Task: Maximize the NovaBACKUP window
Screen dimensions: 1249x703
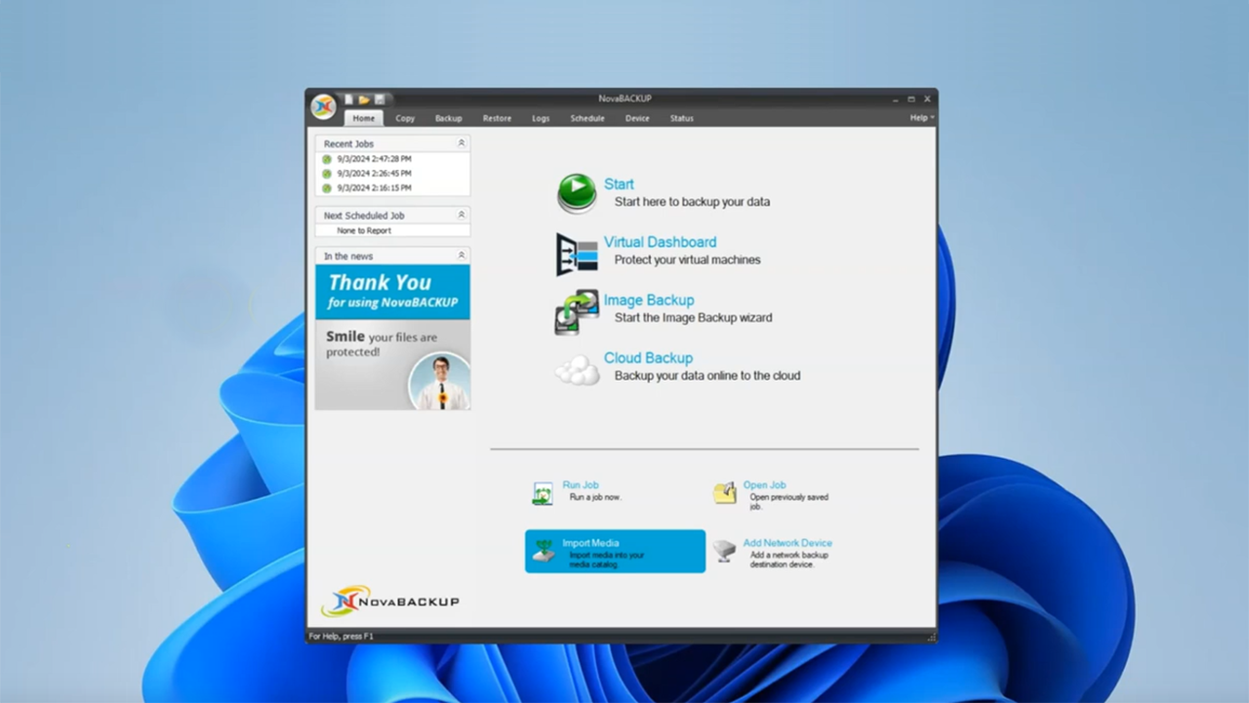Action: 911,100
